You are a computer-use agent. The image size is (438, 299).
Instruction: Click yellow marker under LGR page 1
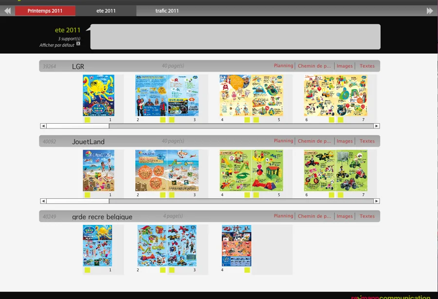click(x=88, y=120)
